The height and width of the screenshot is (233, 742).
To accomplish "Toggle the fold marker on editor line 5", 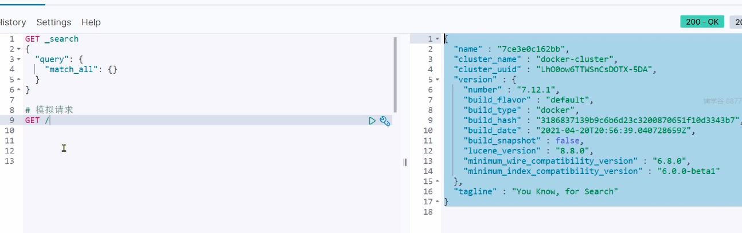I will pyautogui.click(x=18, y=80).
